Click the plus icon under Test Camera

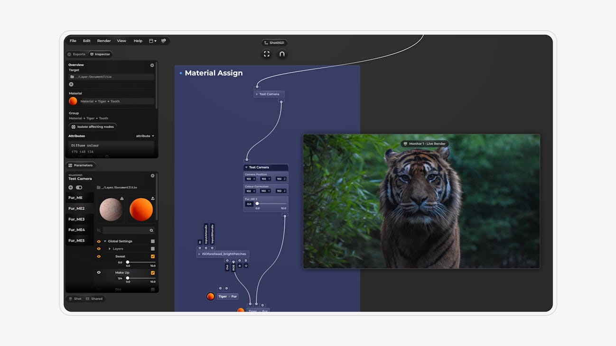pyautogui.click(x=71, y=188)
